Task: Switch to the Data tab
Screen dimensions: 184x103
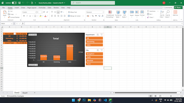Action: point(50,8)
